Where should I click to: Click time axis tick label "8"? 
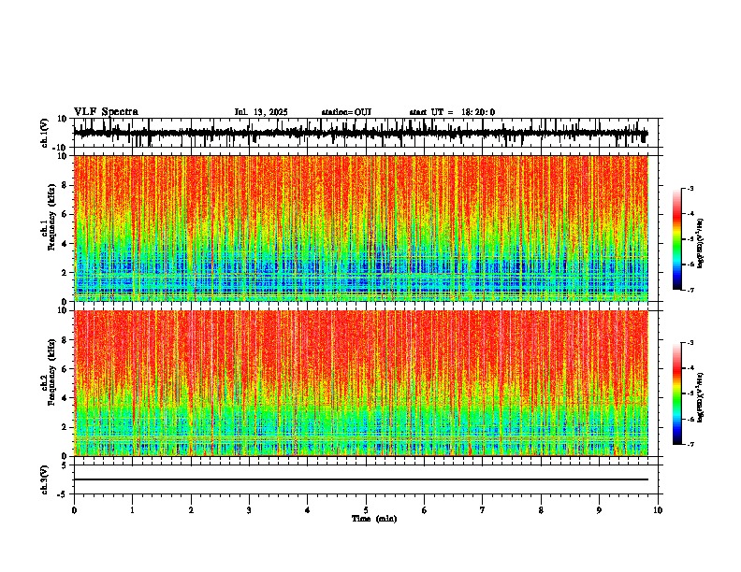(x=541, y=510)
